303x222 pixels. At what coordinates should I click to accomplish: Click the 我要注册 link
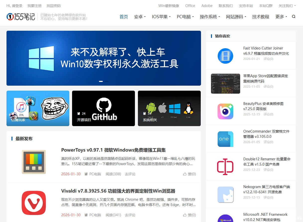pyautogui.click(x=34, y=6)
